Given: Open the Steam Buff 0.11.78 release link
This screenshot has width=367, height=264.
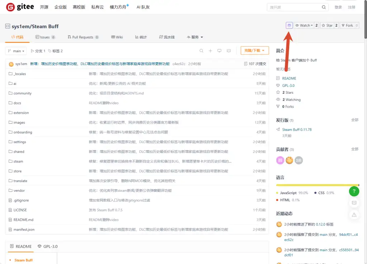Looking at the screenshot, I should (297, 129).
